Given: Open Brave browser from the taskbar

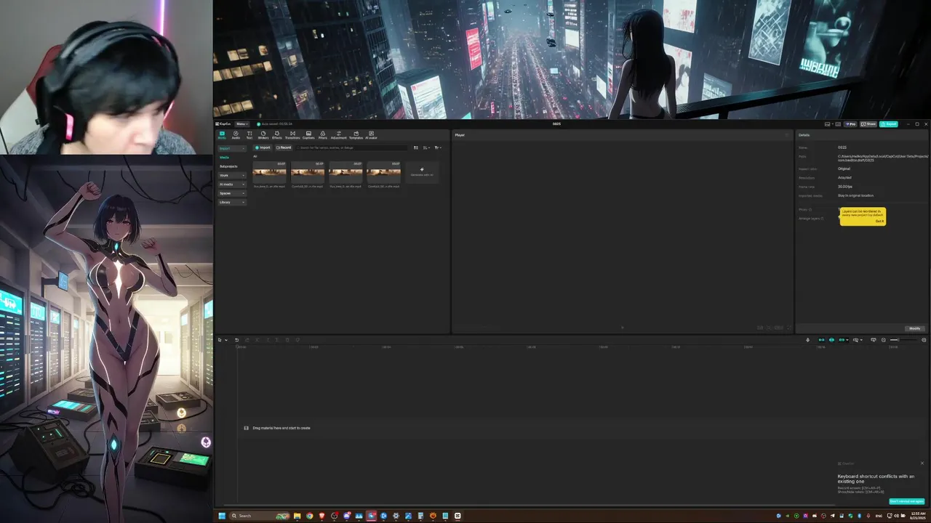Looking at the screenshot, I should 321,516.
